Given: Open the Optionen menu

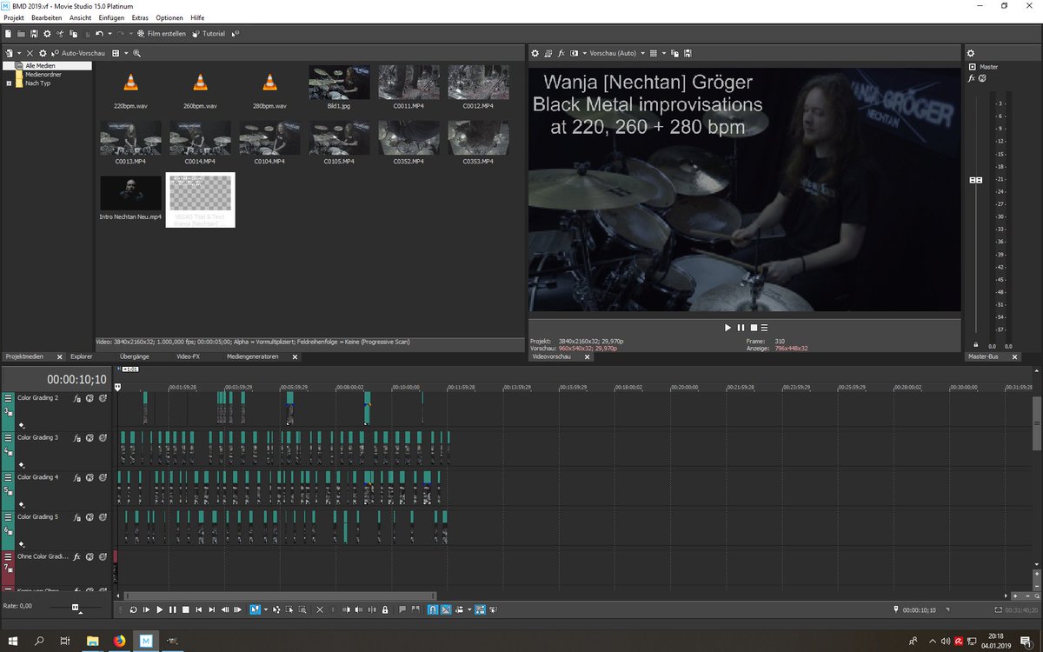Looking at the screenshot, I should pyautogui.click(x=169, y=17).
